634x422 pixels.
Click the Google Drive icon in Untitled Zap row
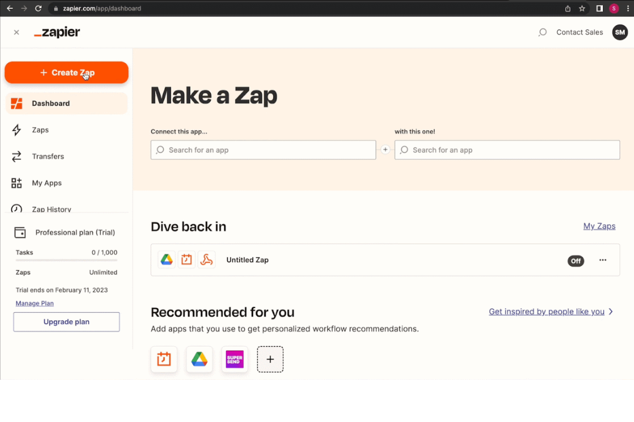point(167,260)
